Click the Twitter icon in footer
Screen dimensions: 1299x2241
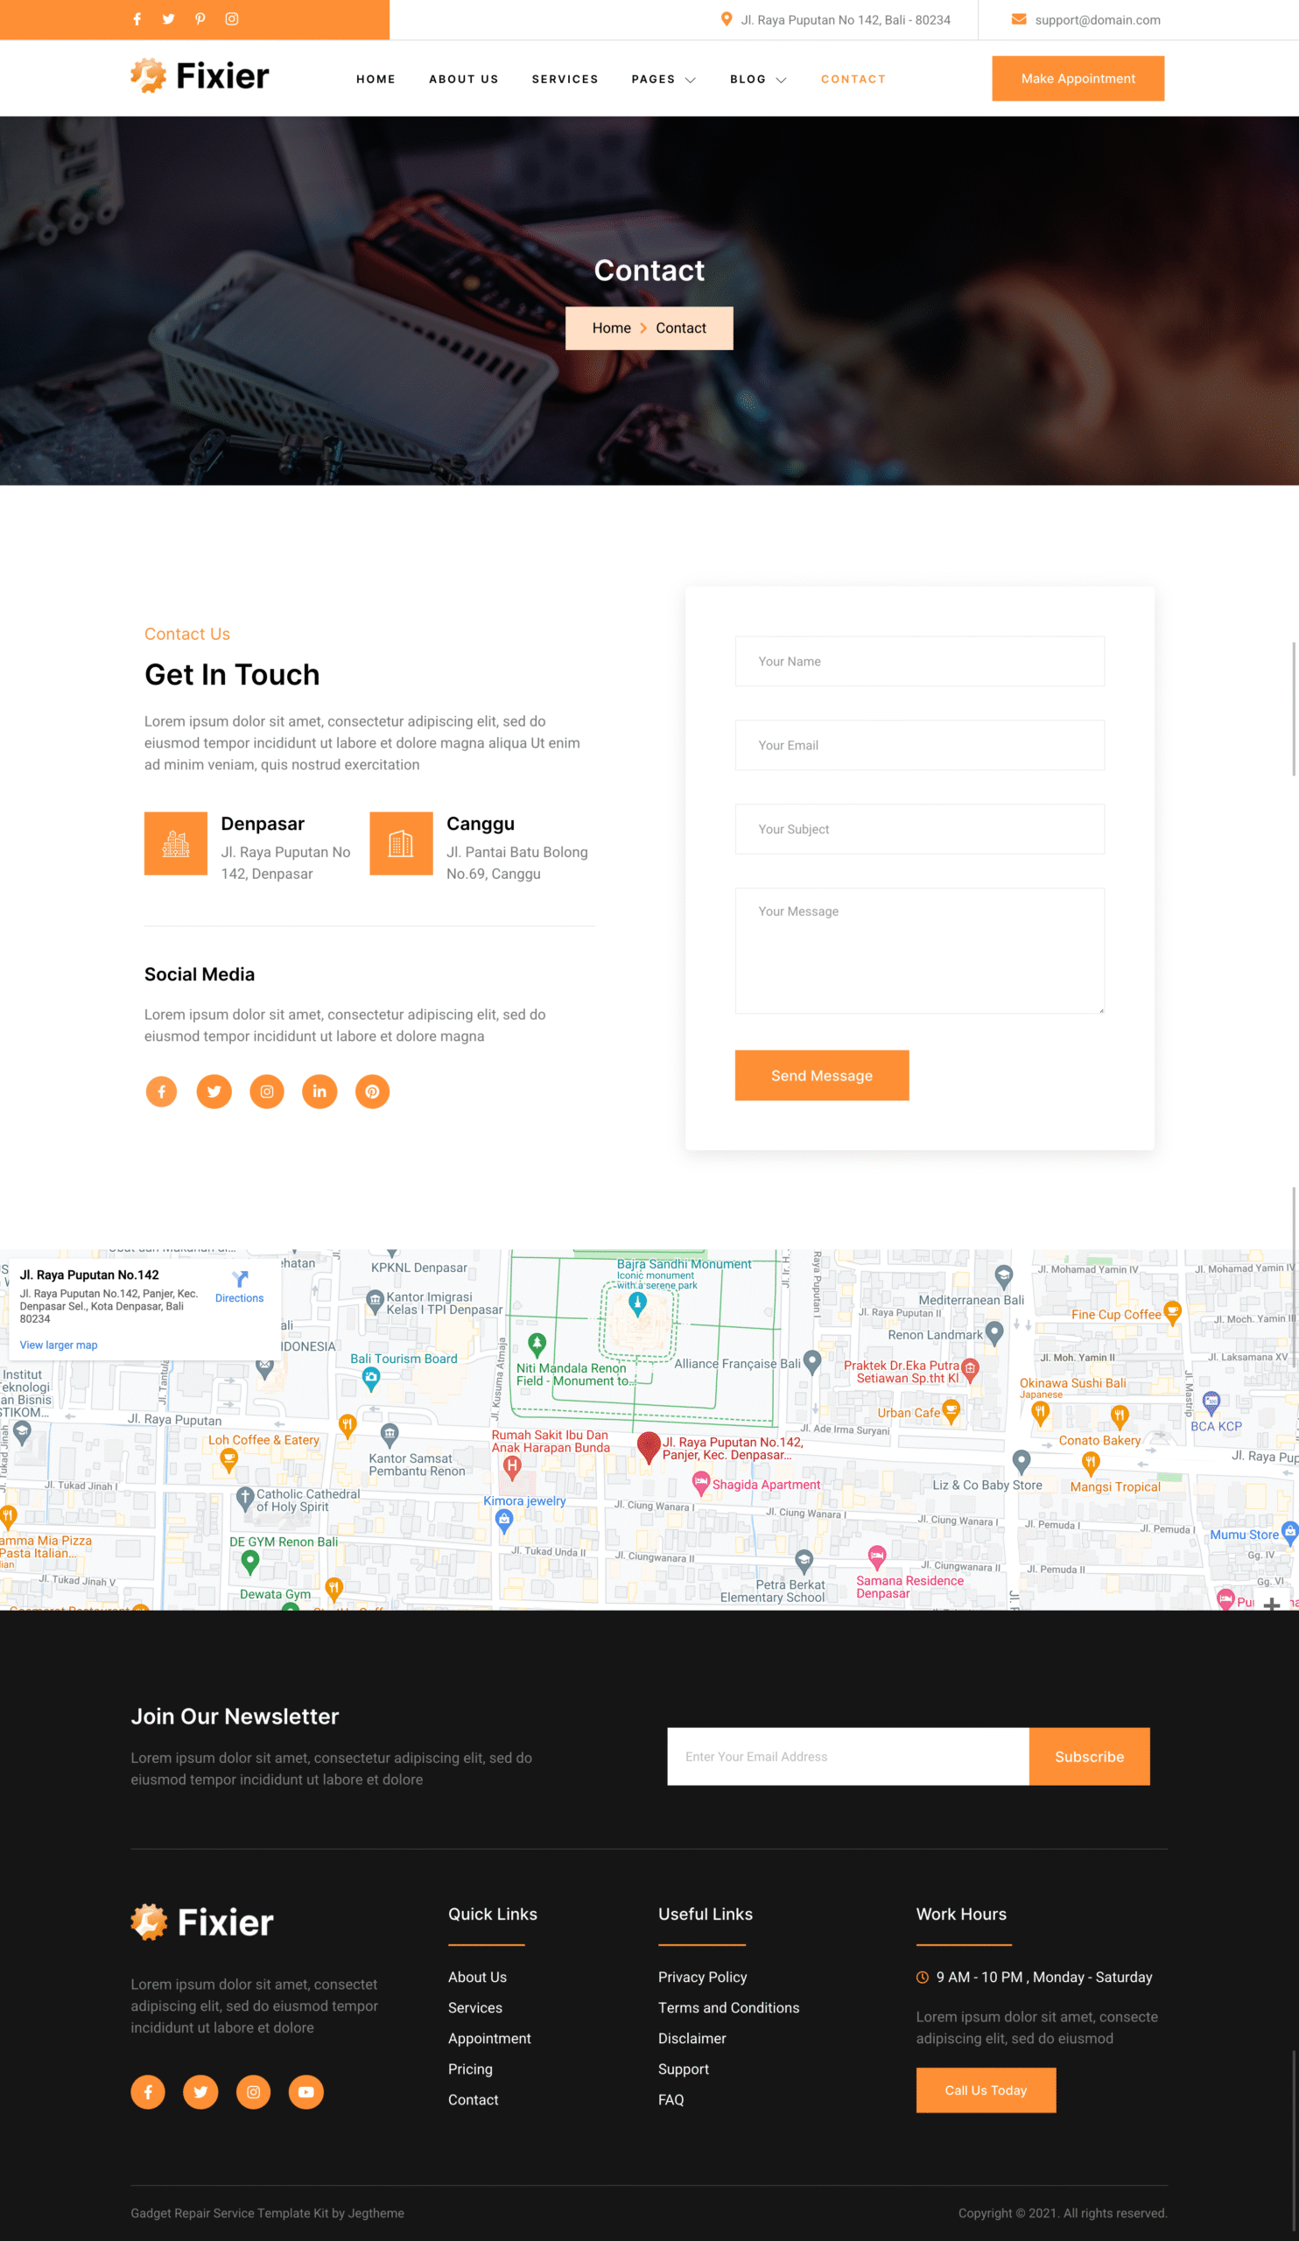click(201, 2091)
